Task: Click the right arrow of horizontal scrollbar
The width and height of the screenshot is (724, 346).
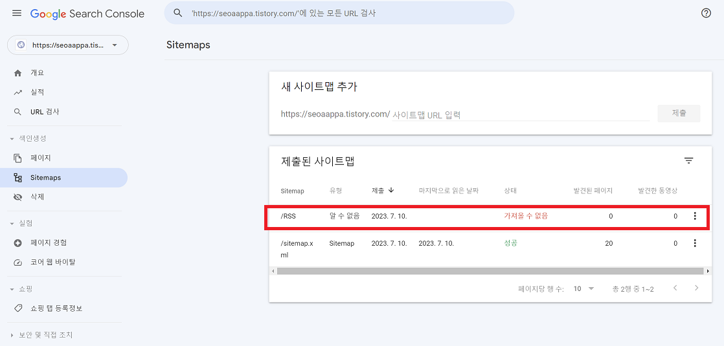Action: pos(708,271)
